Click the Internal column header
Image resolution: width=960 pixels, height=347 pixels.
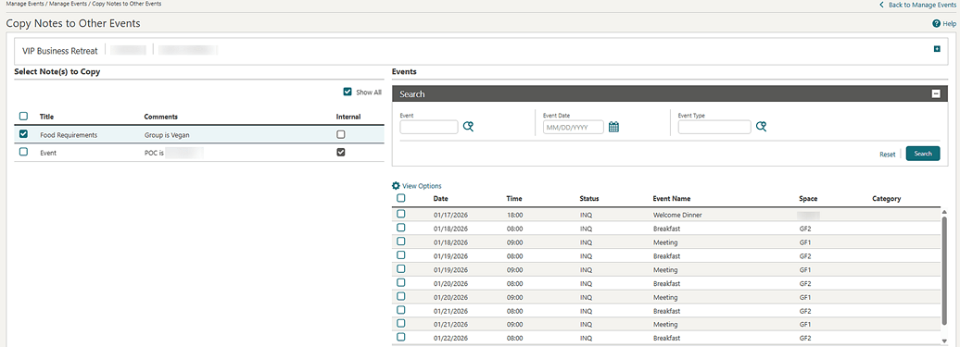point(348,117)
